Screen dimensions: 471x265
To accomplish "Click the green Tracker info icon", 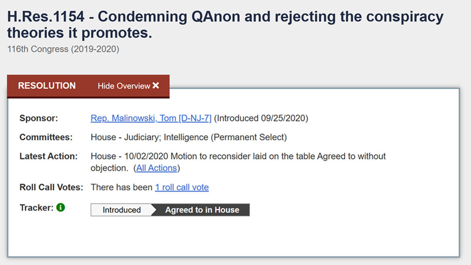I will point(61,207).
